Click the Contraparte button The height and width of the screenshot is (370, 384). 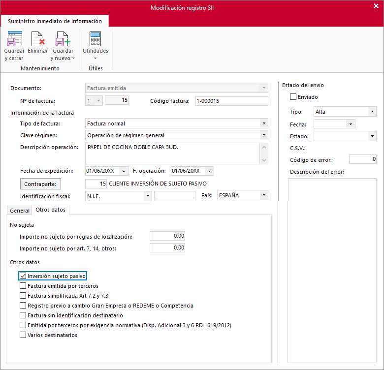coord(40,184)
